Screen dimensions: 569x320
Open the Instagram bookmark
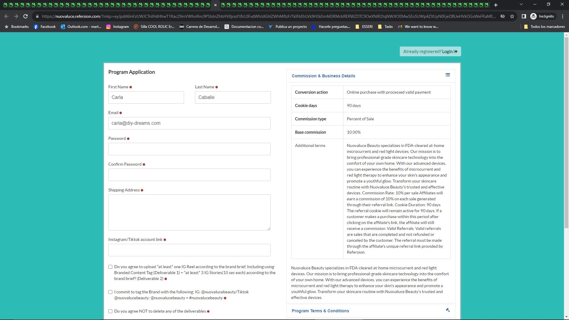(x=118, y=27)
